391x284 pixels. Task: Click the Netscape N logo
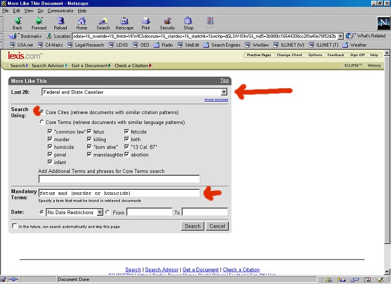(383, 23)
